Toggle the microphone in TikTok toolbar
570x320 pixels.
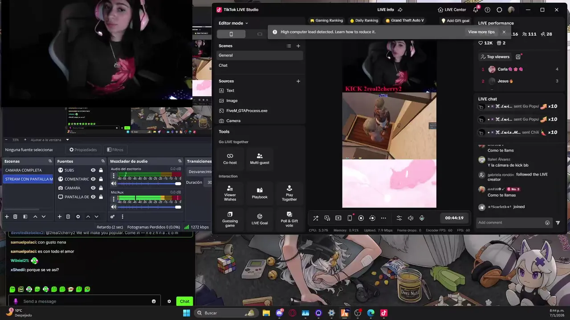click(x=422, y=218)
